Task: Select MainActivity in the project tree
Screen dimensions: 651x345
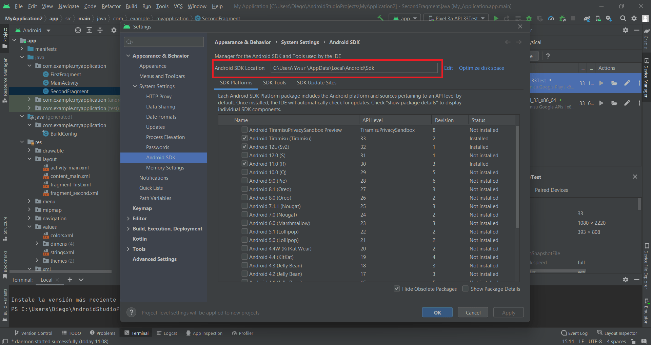Action: (x=64, y=83)
